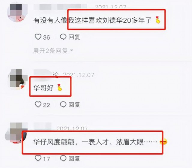This screenshot has width=192, height=168.
Task: Click 回复 text under the third comment
Action: [74, 159]
